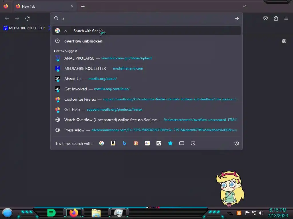The image size is (293, 219).
Task: Open Customize Firefox support suggestion
Action: point(146,99)
